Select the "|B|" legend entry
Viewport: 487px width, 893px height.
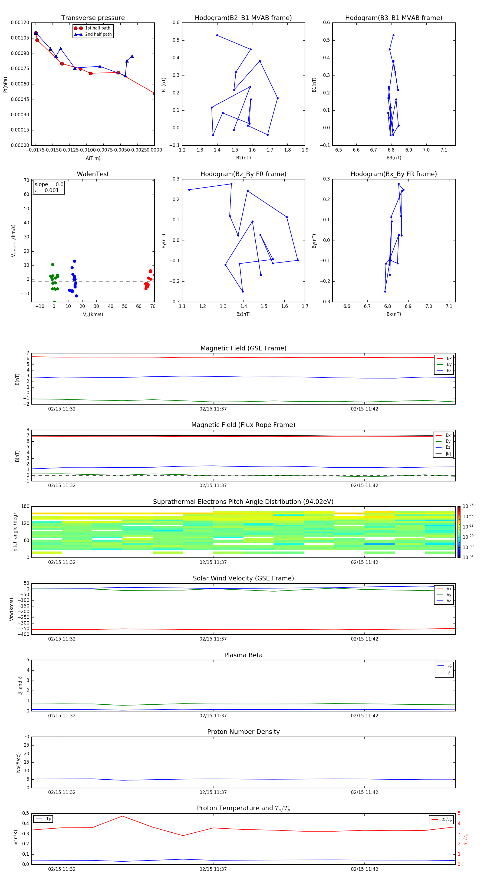tap(443, 454)
